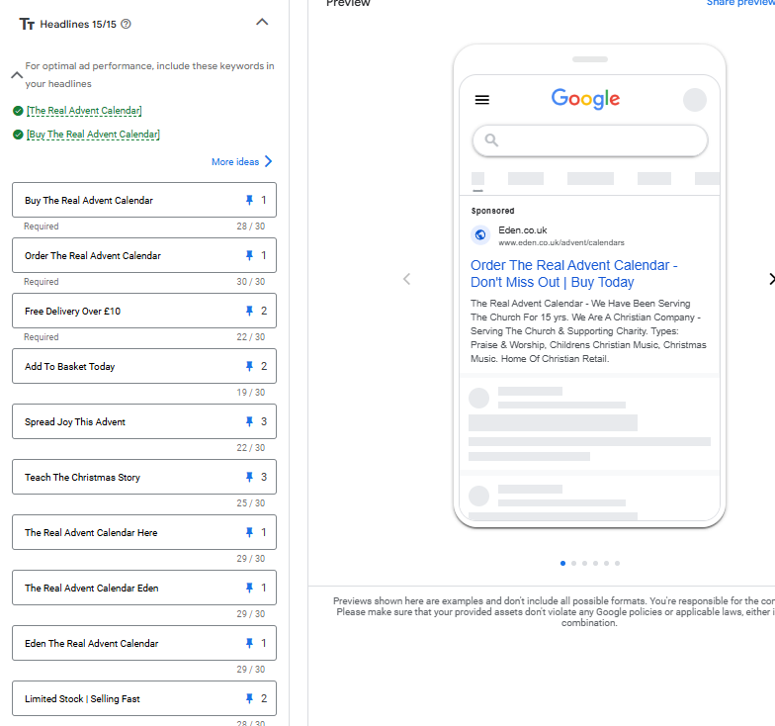Image resolution: width=775 pixels, height=726 pixels.
Task: Click pin icon for Order The Real Advent Calendar
Action: pos(249,255)
